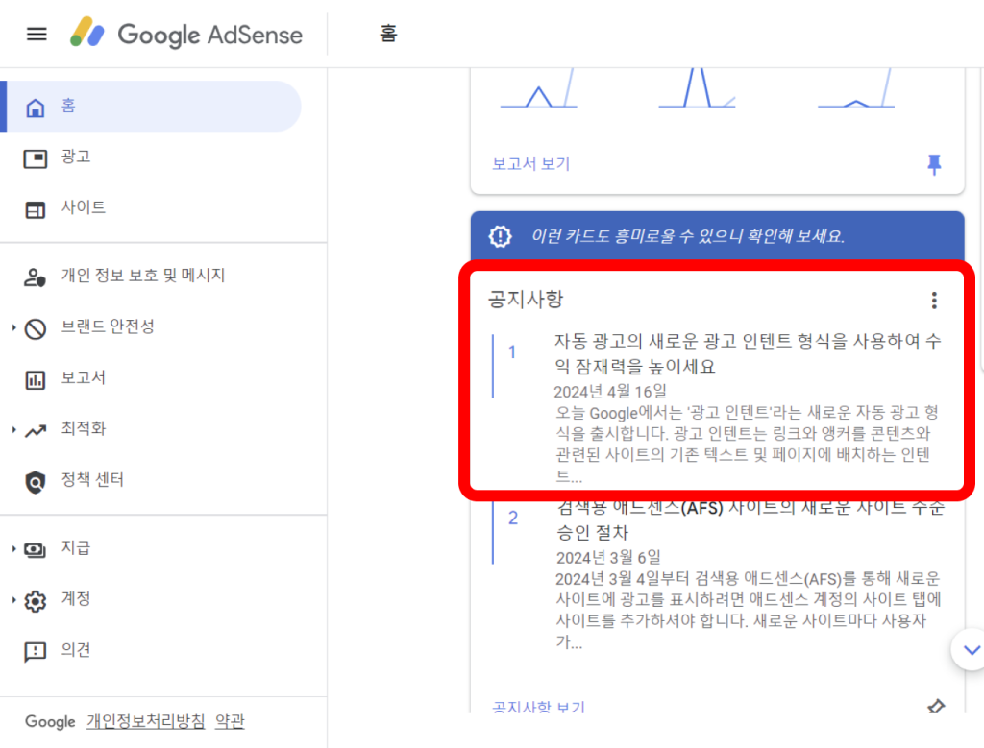984x748 pixels.
Task: Click the 계정 account gear icon
Action: 36,601
